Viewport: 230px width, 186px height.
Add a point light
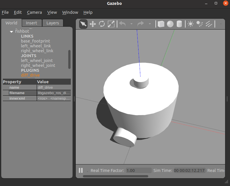[x=190, y=24]
